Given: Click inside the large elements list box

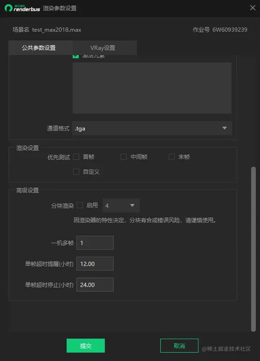Looking at the screenshot, I should (152, 88).
